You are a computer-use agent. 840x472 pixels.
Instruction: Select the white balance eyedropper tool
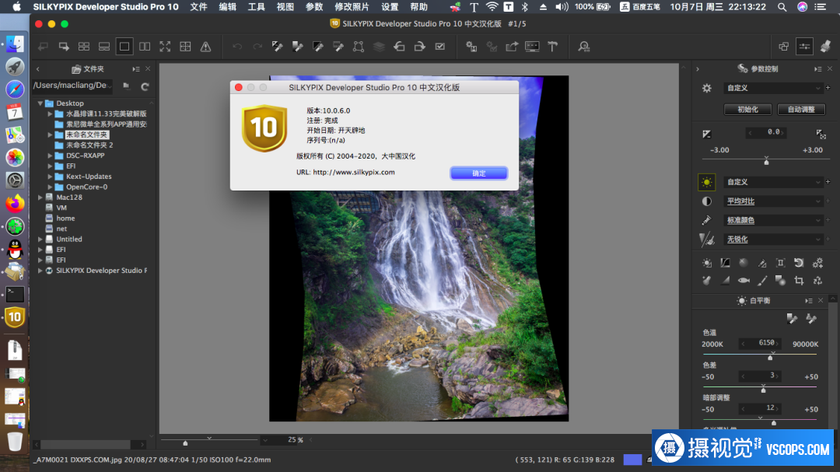(x=278, y=47)
